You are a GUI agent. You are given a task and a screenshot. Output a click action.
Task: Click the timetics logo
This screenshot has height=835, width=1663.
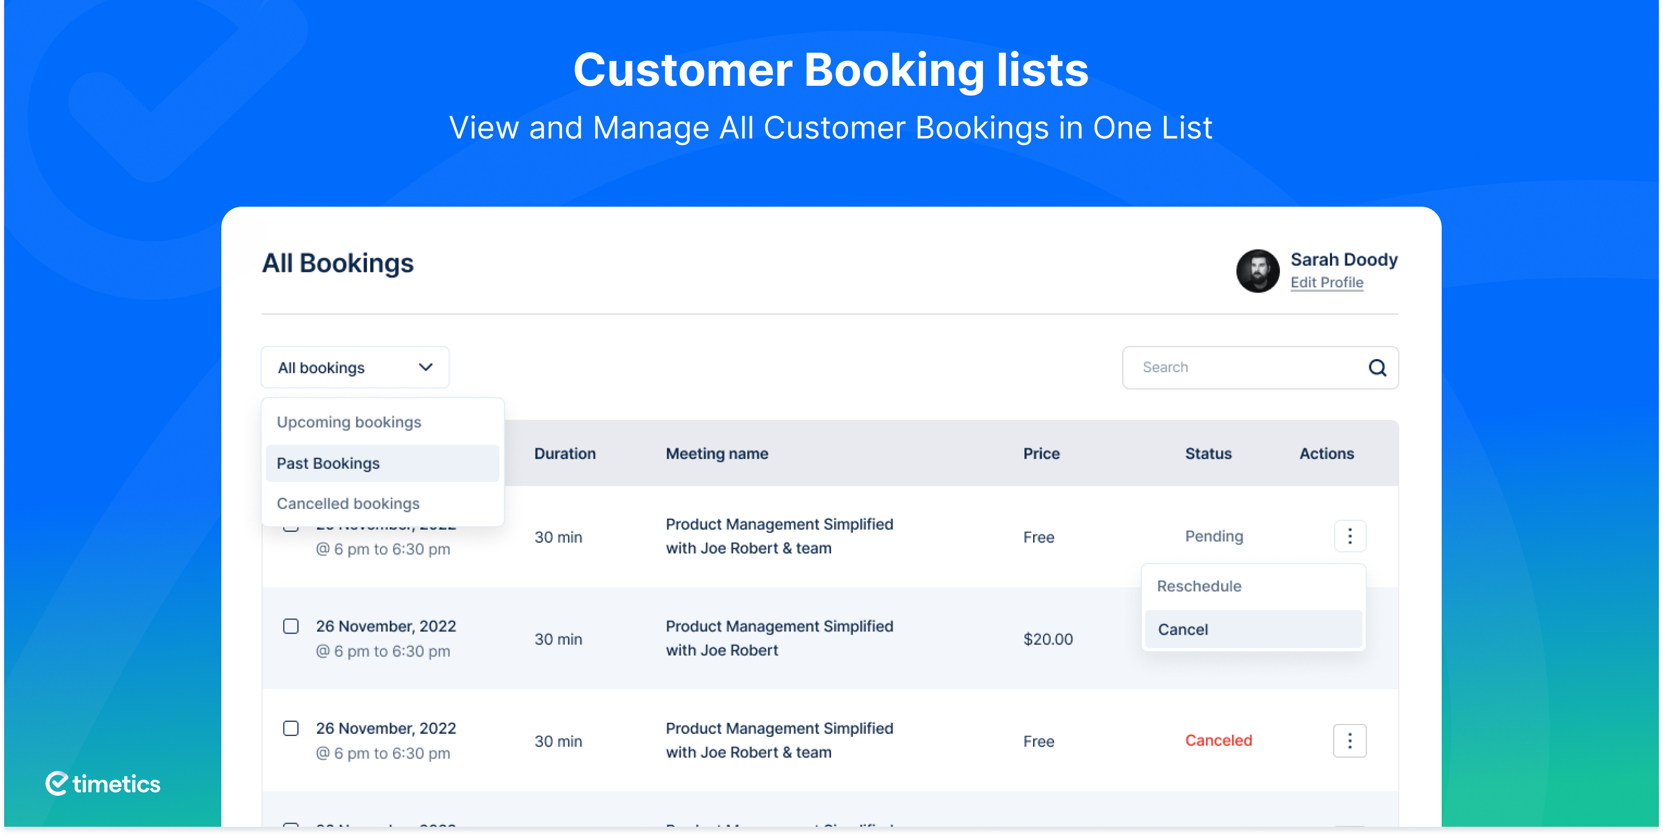[103, 783]
